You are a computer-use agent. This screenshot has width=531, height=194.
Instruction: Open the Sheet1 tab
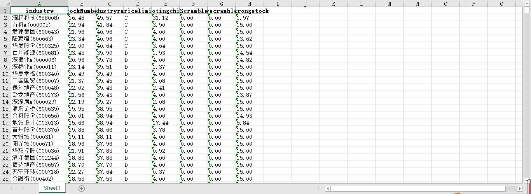click(52, 188)
